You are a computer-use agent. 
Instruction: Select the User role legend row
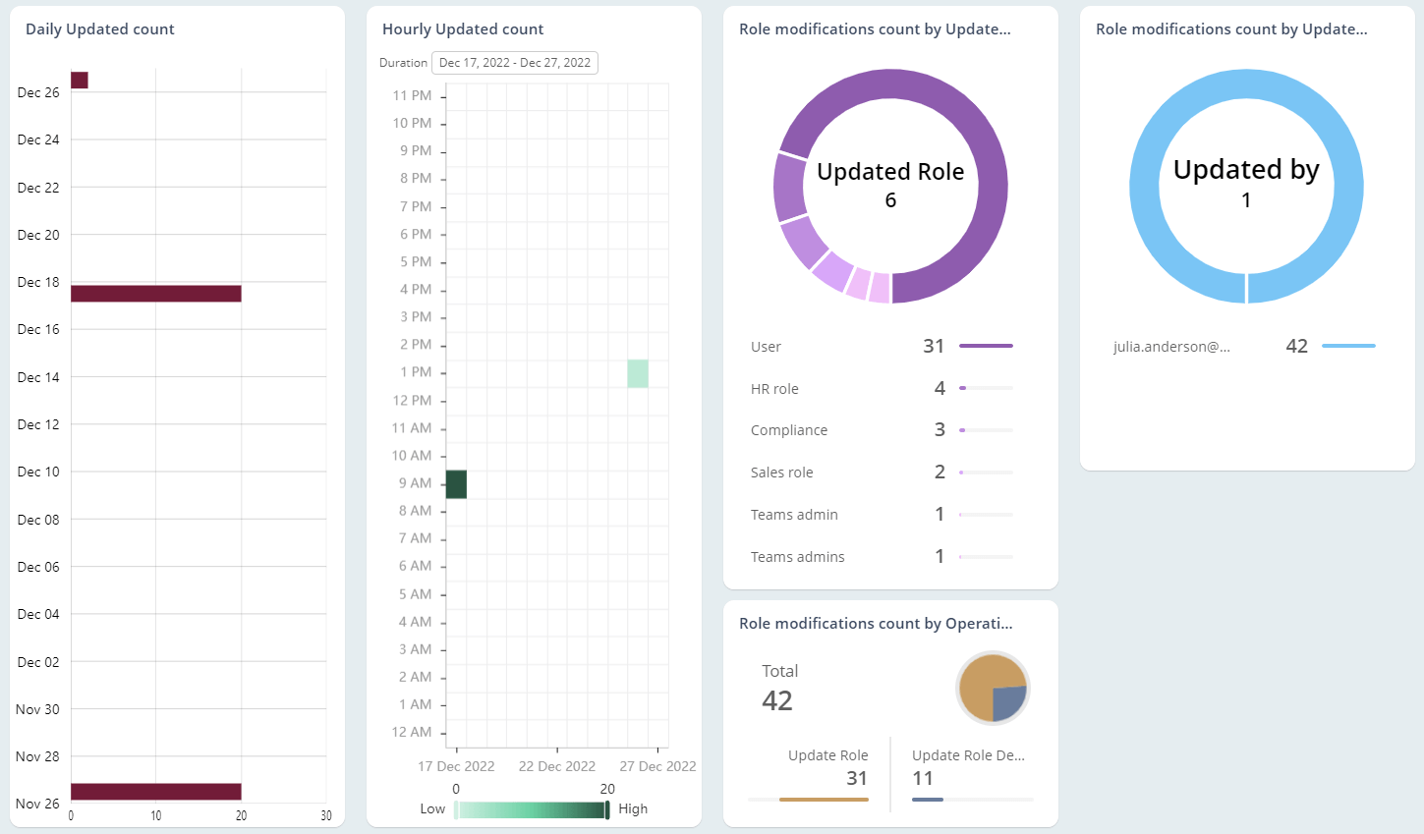[x=767, y=347]
